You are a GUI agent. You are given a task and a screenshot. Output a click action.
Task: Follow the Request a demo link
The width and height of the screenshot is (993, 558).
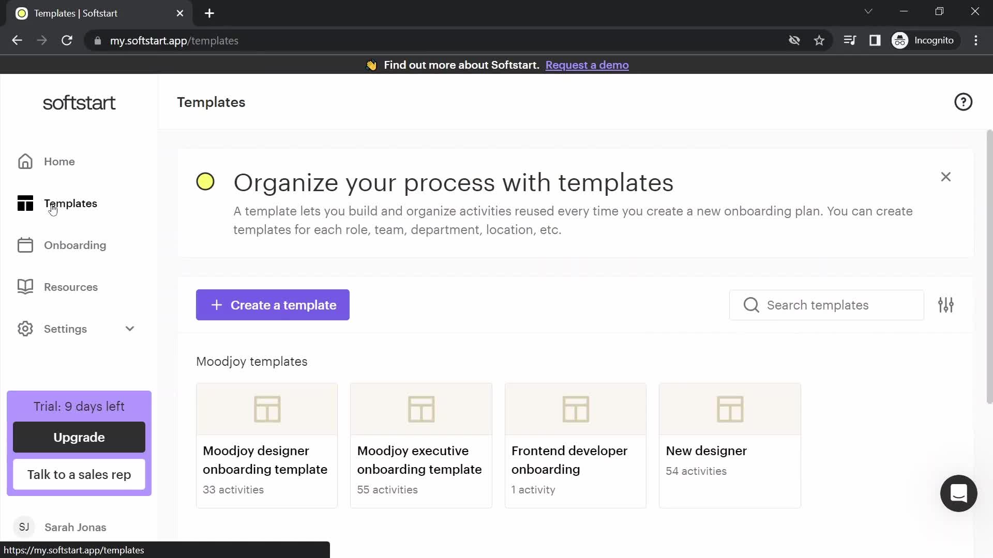coord(587,65)
